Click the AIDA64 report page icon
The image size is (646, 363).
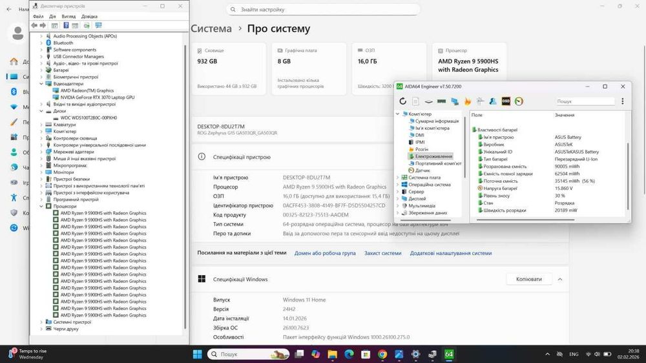click(x=415, y=101)
